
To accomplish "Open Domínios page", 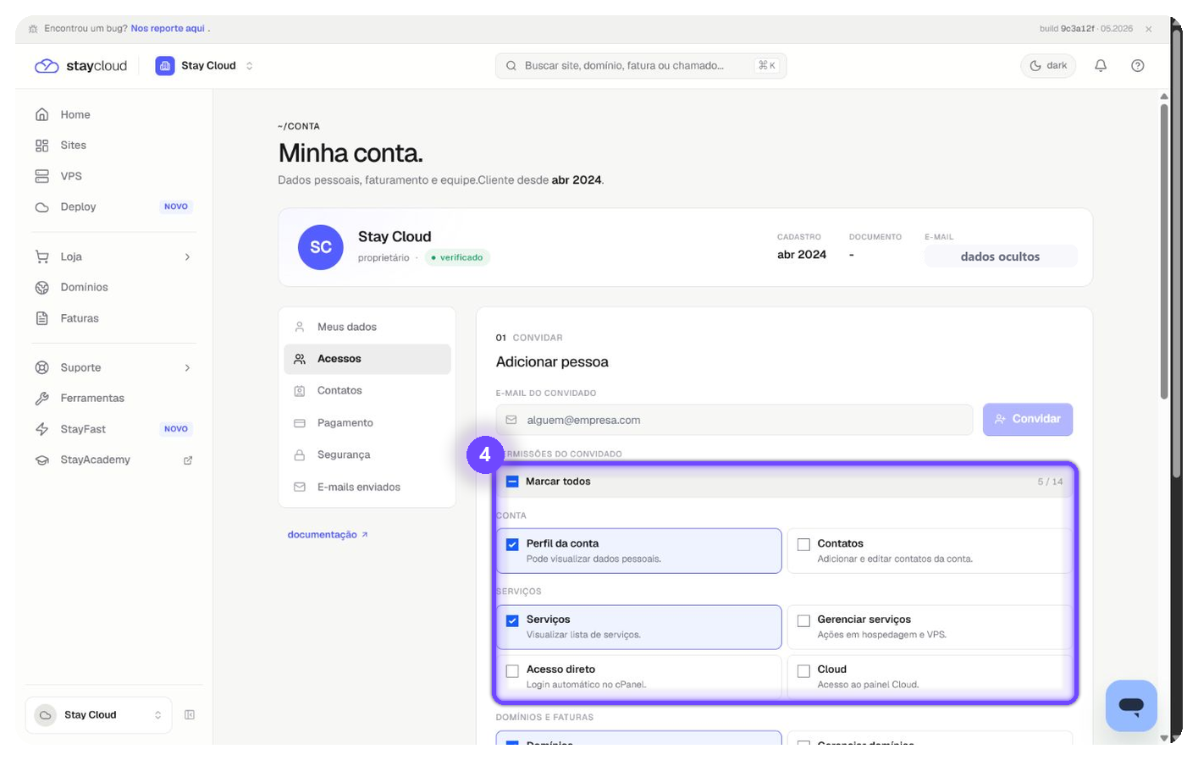I will pos(113,288).
